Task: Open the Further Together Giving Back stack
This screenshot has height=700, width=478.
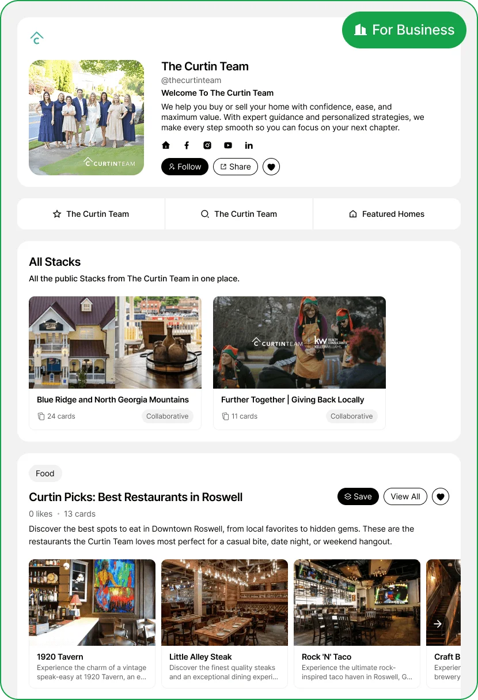Action: [299, 363]
